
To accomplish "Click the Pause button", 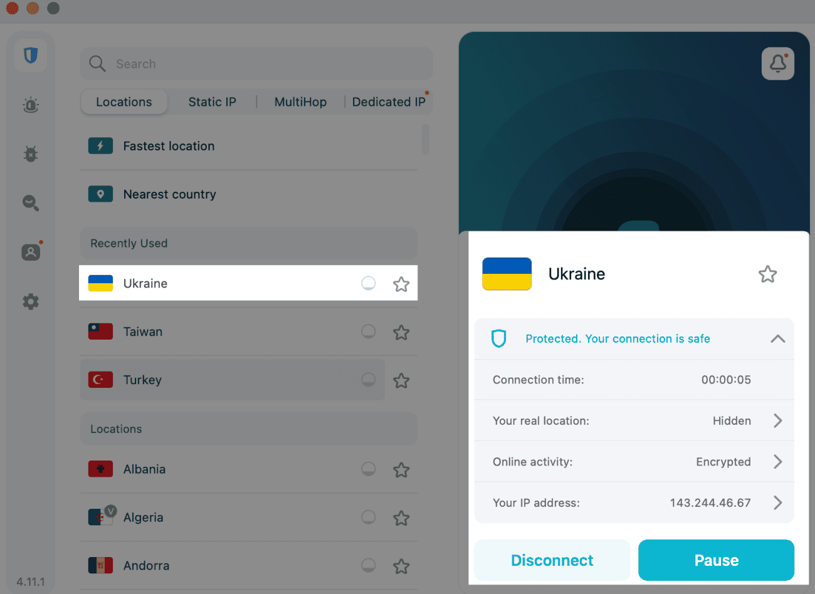I will (x=716, y=560).
